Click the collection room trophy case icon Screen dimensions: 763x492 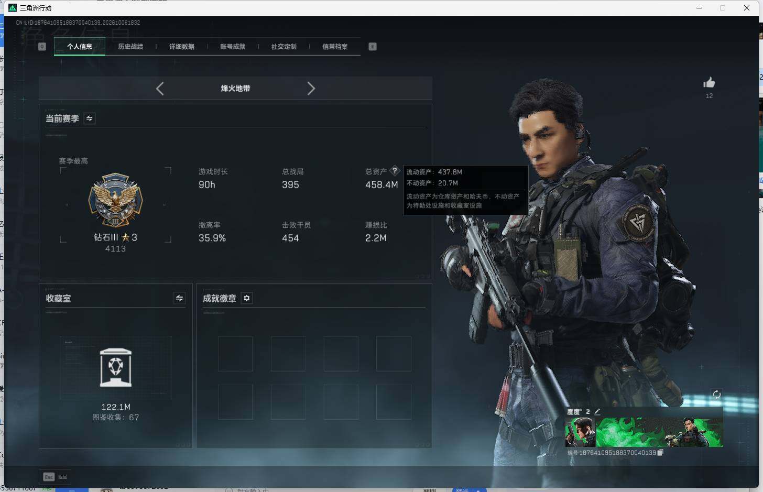[116, 368]
